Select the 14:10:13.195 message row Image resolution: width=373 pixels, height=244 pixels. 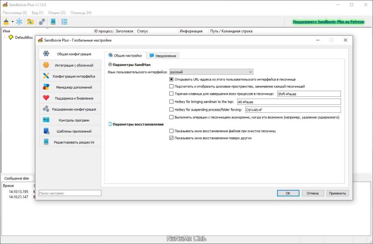pyautogui.click(x=19, y=192)
